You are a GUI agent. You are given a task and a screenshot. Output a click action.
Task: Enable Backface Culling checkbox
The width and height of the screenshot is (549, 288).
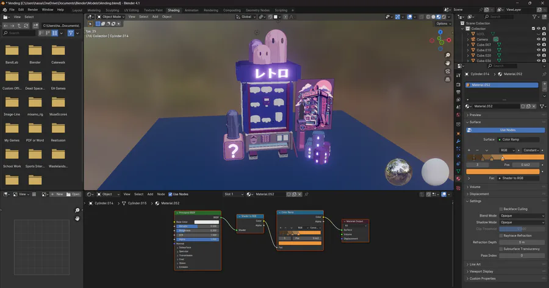coord(501,209)
